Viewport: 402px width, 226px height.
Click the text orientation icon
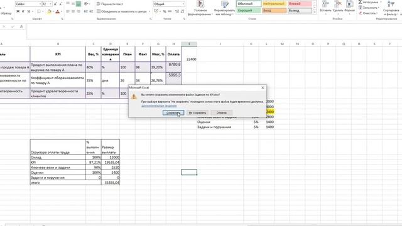(87, 4)
